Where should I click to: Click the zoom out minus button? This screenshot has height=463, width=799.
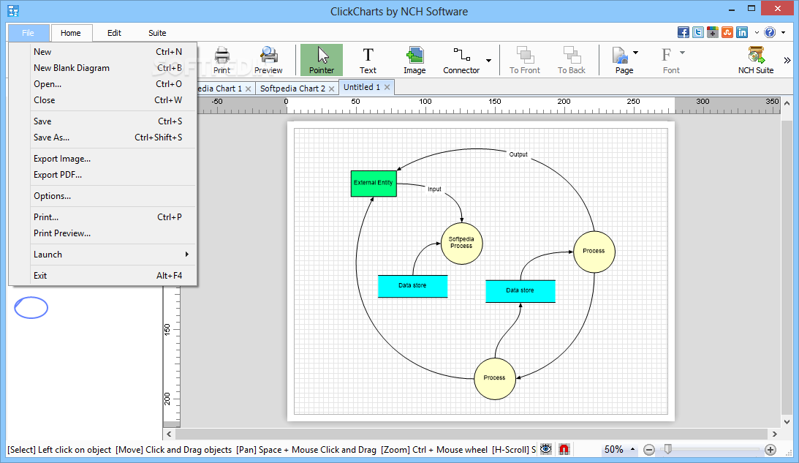click(648, 450)
